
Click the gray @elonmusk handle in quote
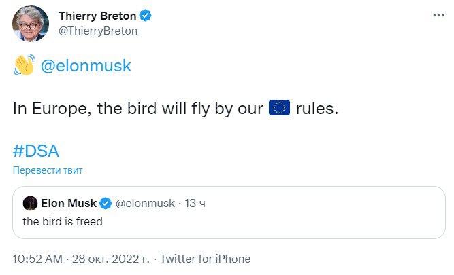pyautogui.click(x=146, y=203)
